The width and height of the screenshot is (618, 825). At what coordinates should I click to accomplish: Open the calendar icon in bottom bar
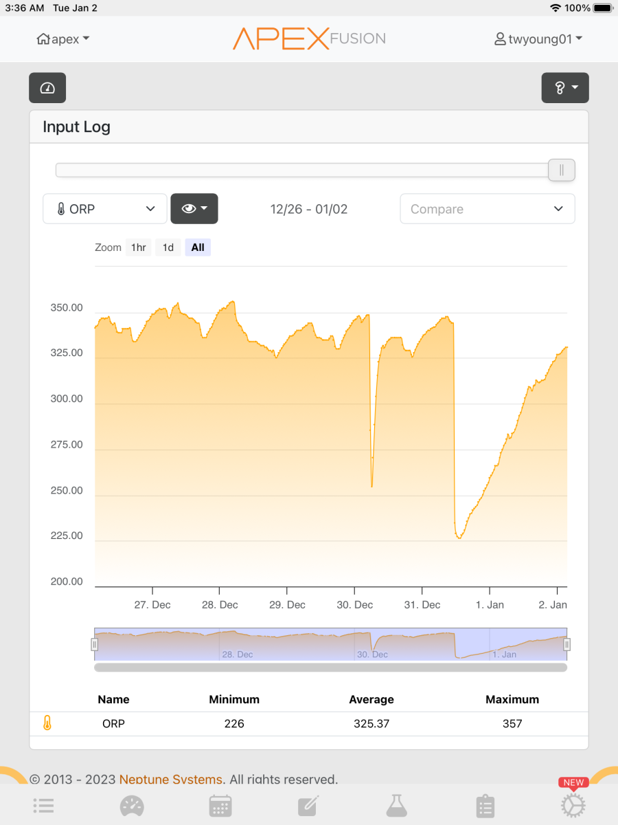click(x=220, y=805)
